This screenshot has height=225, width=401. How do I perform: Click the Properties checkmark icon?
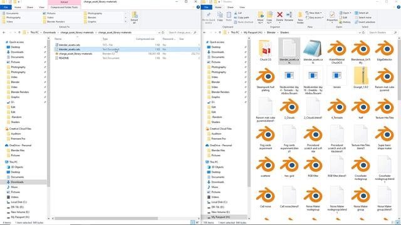pyautogui.click(x=332, y=15)
